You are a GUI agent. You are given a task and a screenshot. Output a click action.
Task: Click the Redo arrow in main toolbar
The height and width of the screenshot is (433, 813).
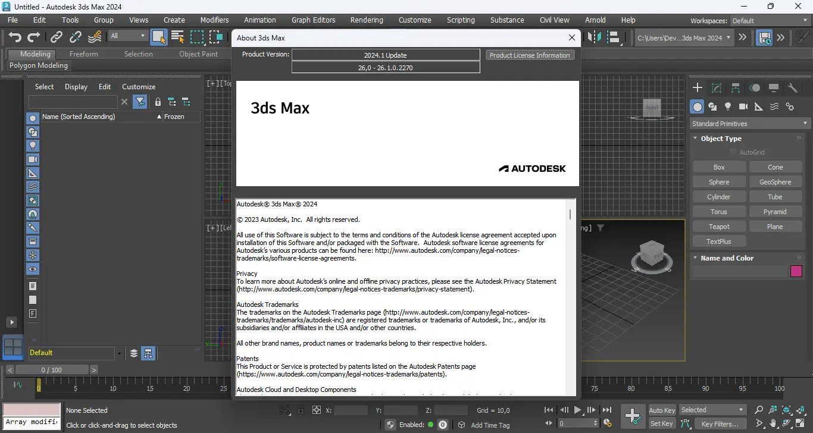coord(34,37)
